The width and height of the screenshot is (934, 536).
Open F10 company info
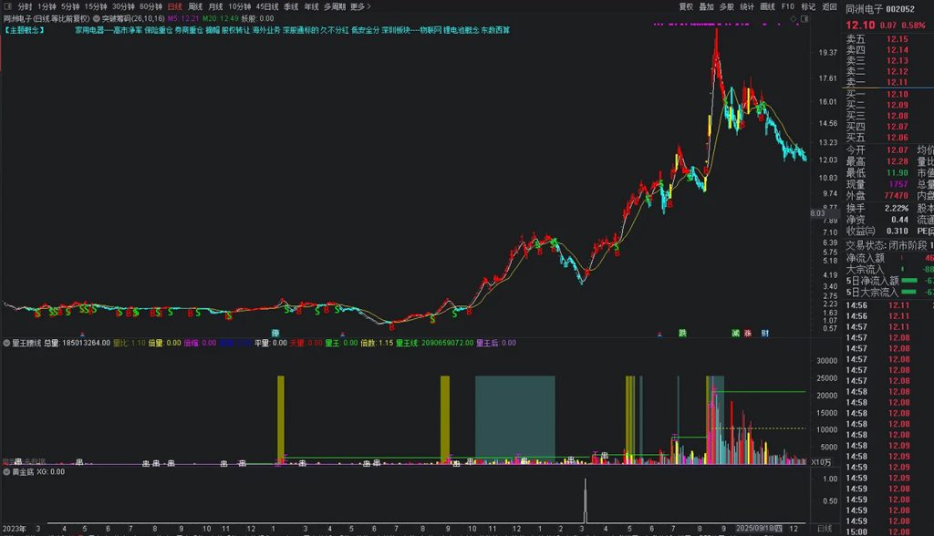click(788, 6)
